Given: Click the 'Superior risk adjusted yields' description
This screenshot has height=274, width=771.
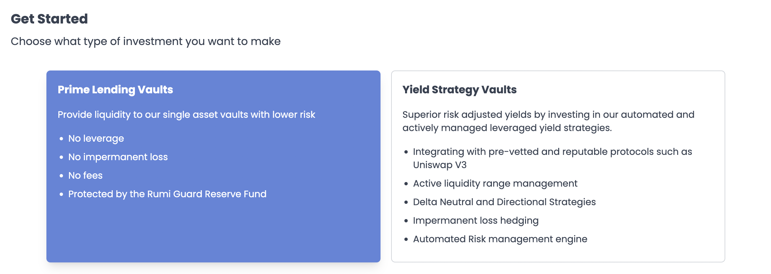Looking at the screenshot, I should [548, 121].
